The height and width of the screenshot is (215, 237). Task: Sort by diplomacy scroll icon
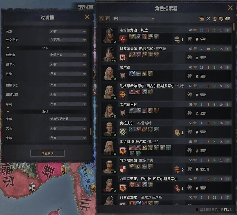point(202,19)
